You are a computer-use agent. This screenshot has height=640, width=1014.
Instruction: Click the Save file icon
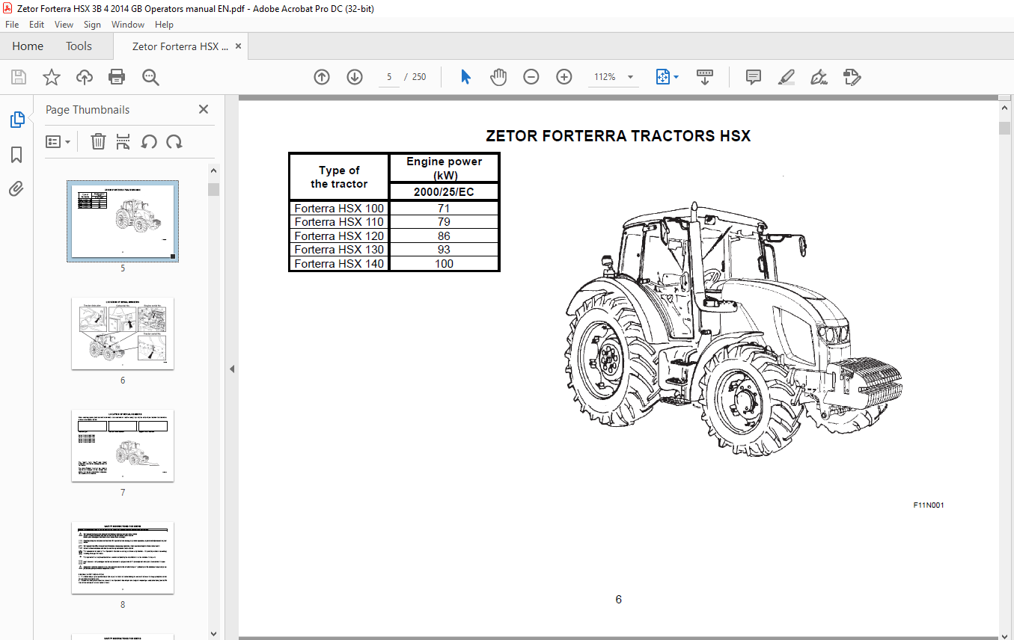[19, 77]
